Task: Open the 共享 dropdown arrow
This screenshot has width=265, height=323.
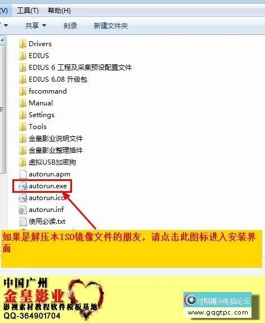Action: coord(44,25)
